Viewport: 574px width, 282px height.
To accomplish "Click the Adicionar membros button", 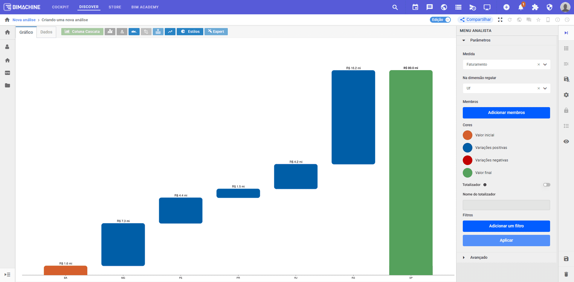I will pos(506,113).
